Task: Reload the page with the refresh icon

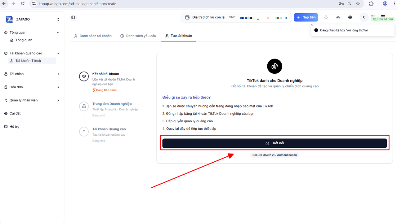Action: click(23, 4)
